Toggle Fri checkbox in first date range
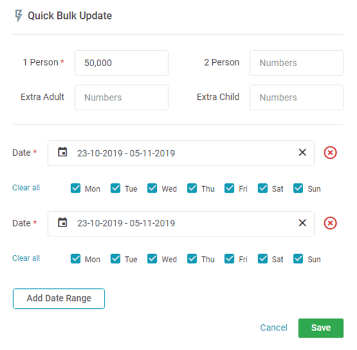The image size is (357, 350). pos(229,188)
